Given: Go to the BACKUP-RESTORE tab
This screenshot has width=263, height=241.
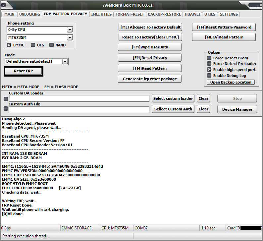Looking at the screenshot, I should tap(164, 14).
